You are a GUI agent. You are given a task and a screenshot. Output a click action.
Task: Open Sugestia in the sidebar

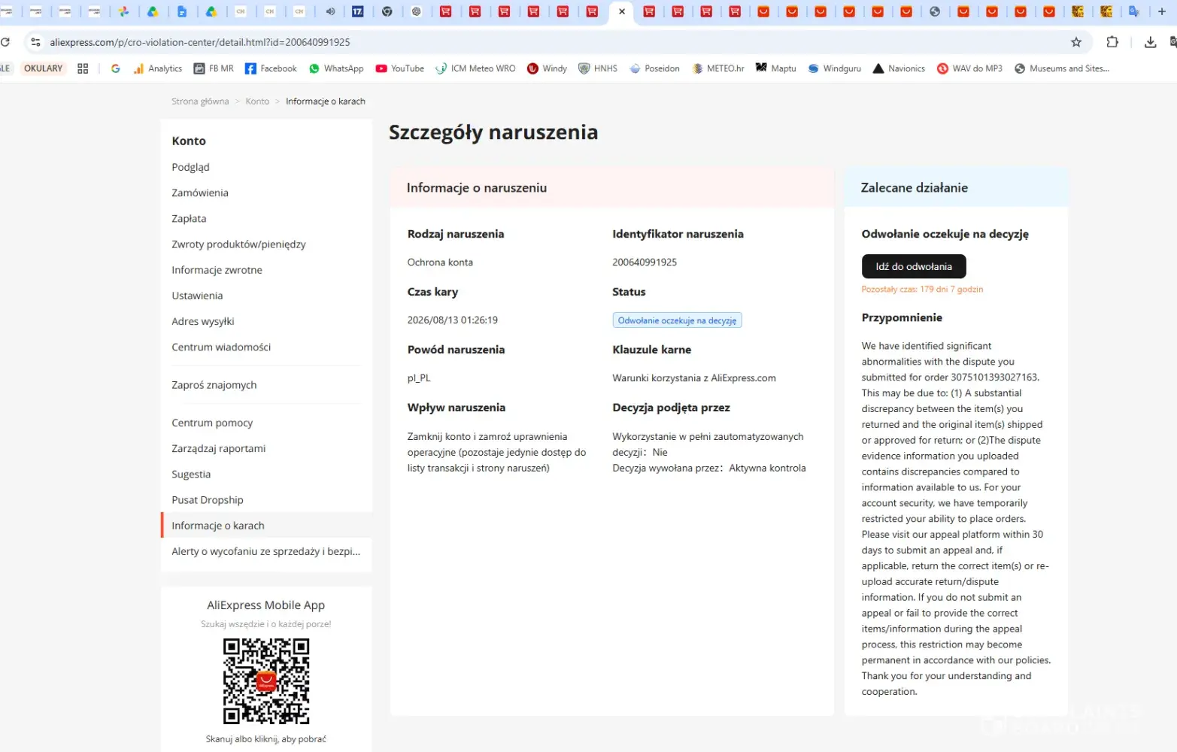point(191,475)
